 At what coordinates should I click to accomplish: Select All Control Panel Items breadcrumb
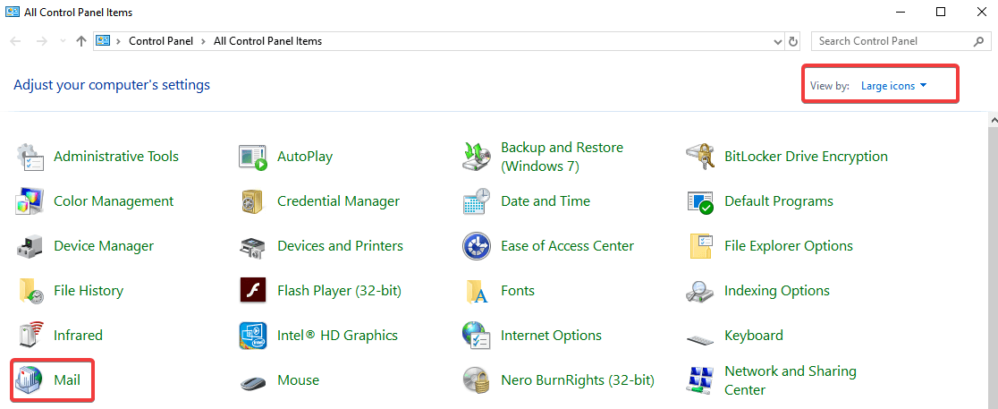[268, 41]
